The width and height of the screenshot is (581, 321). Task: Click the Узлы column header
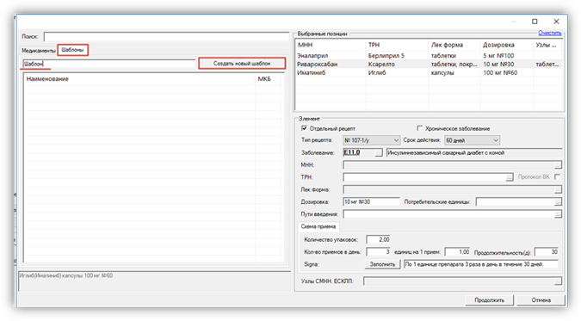coord(547,45)
